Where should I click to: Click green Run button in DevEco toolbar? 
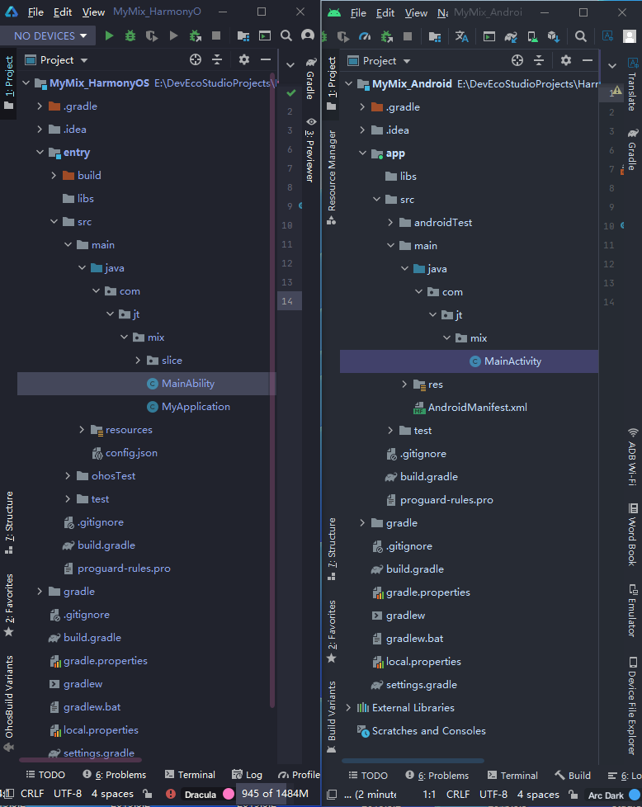pos(109,35)
